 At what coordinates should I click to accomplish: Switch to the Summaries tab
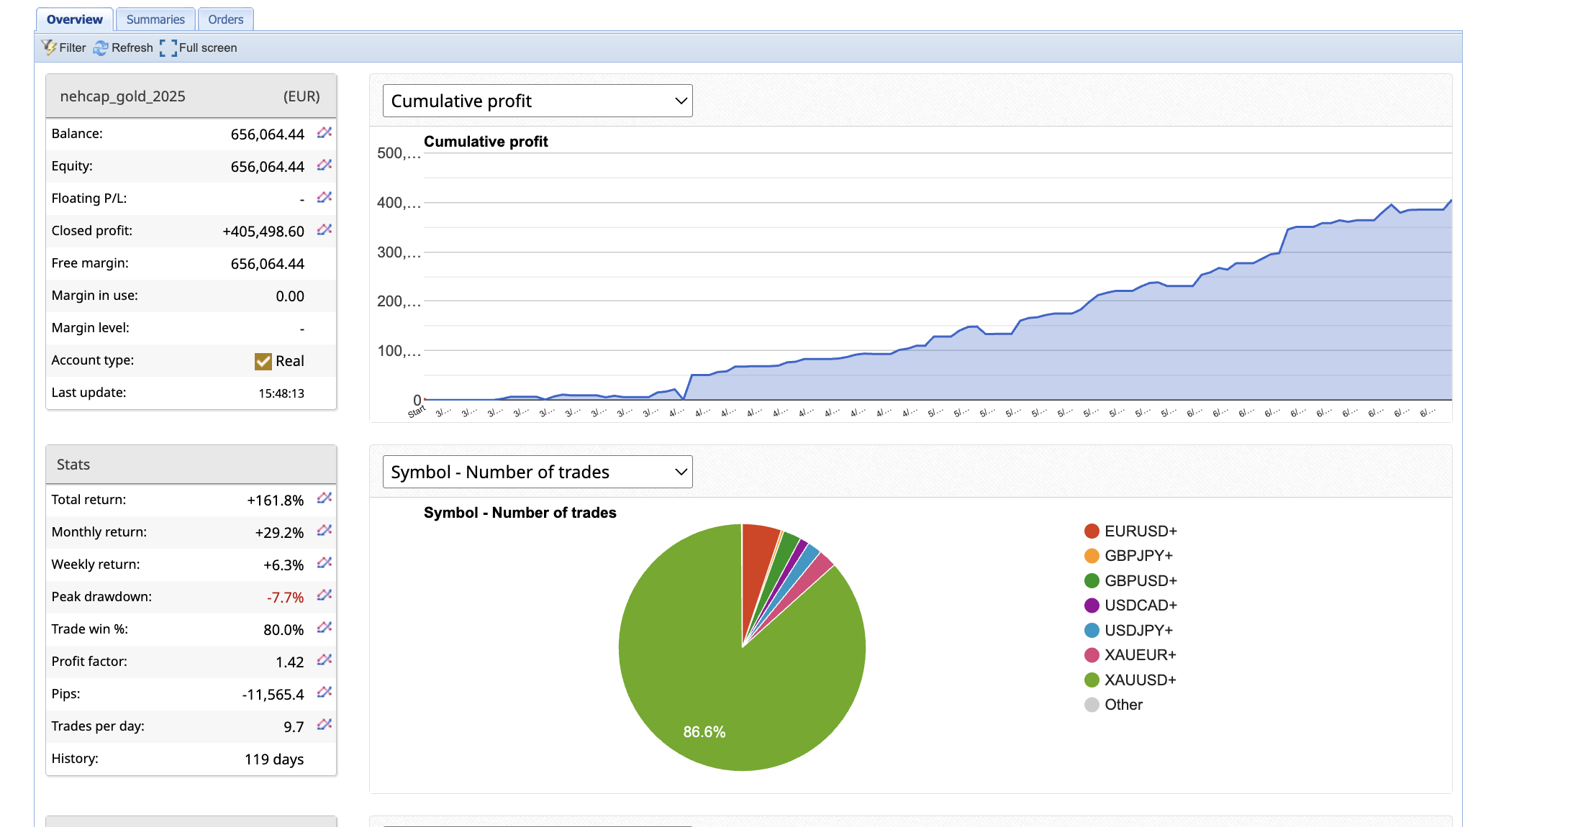tap(155, 19)
